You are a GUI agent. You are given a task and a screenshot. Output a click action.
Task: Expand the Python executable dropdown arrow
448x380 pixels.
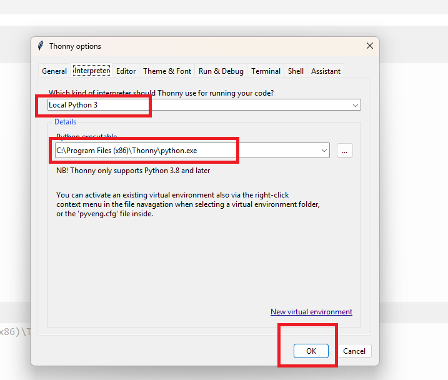point(324,151)
